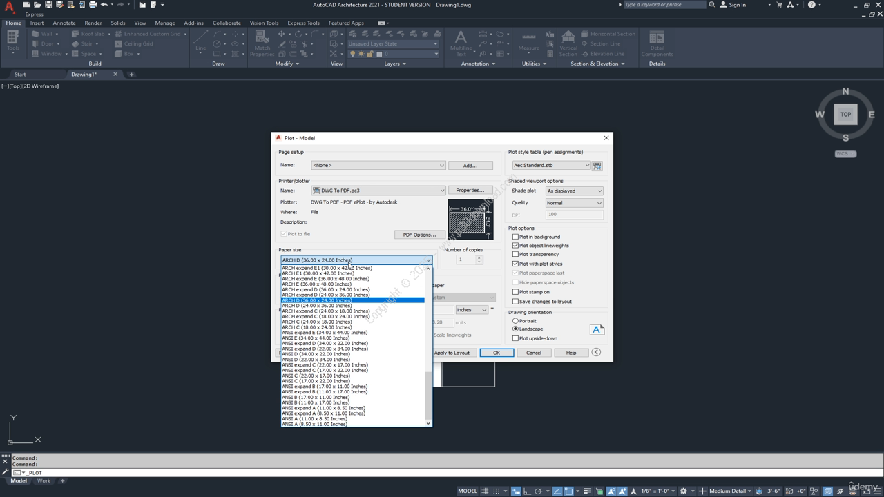Switch to the Insert ribbon tab
884x497 pixels.
click(x=37, y=23)
